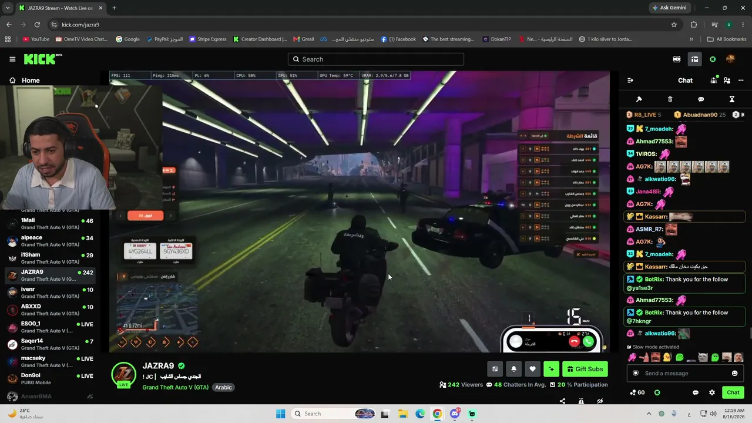Click the YouTube bookmark
752x423 pixels.
36,39
